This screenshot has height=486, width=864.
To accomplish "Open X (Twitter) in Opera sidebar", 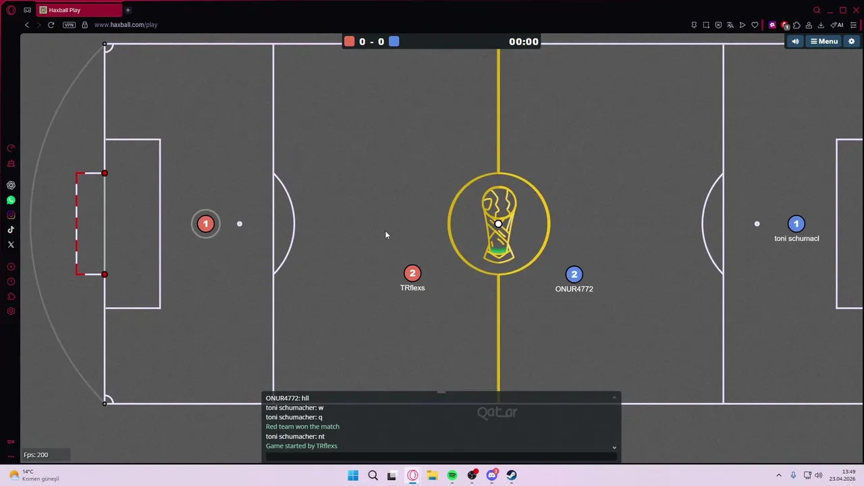I will pos(11,245).
